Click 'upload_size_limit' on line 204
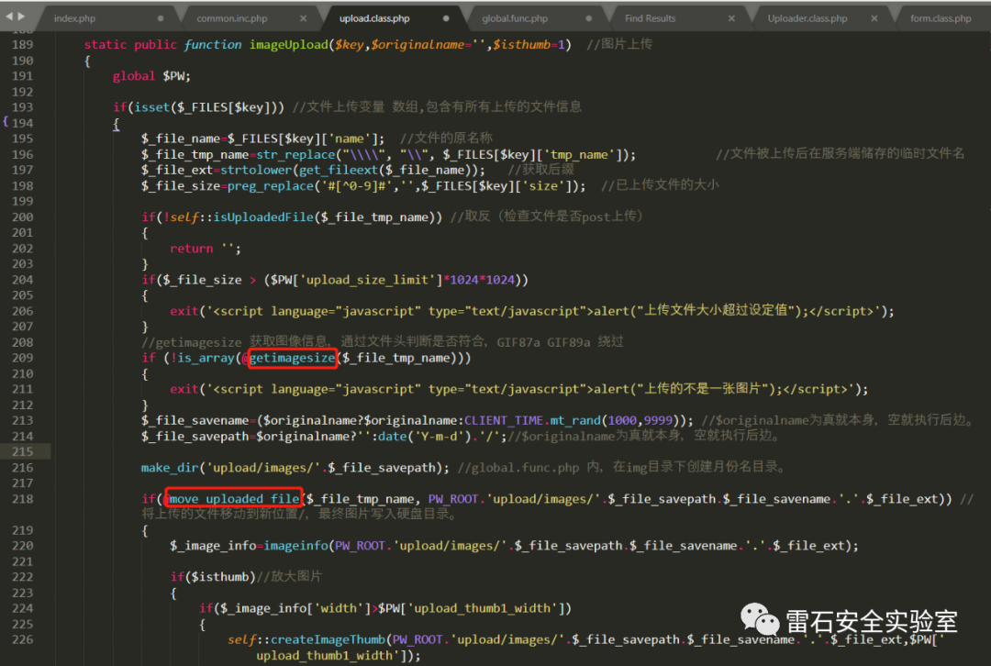The image size is (991, 666). pyautogui.click(x=367, y=280)
